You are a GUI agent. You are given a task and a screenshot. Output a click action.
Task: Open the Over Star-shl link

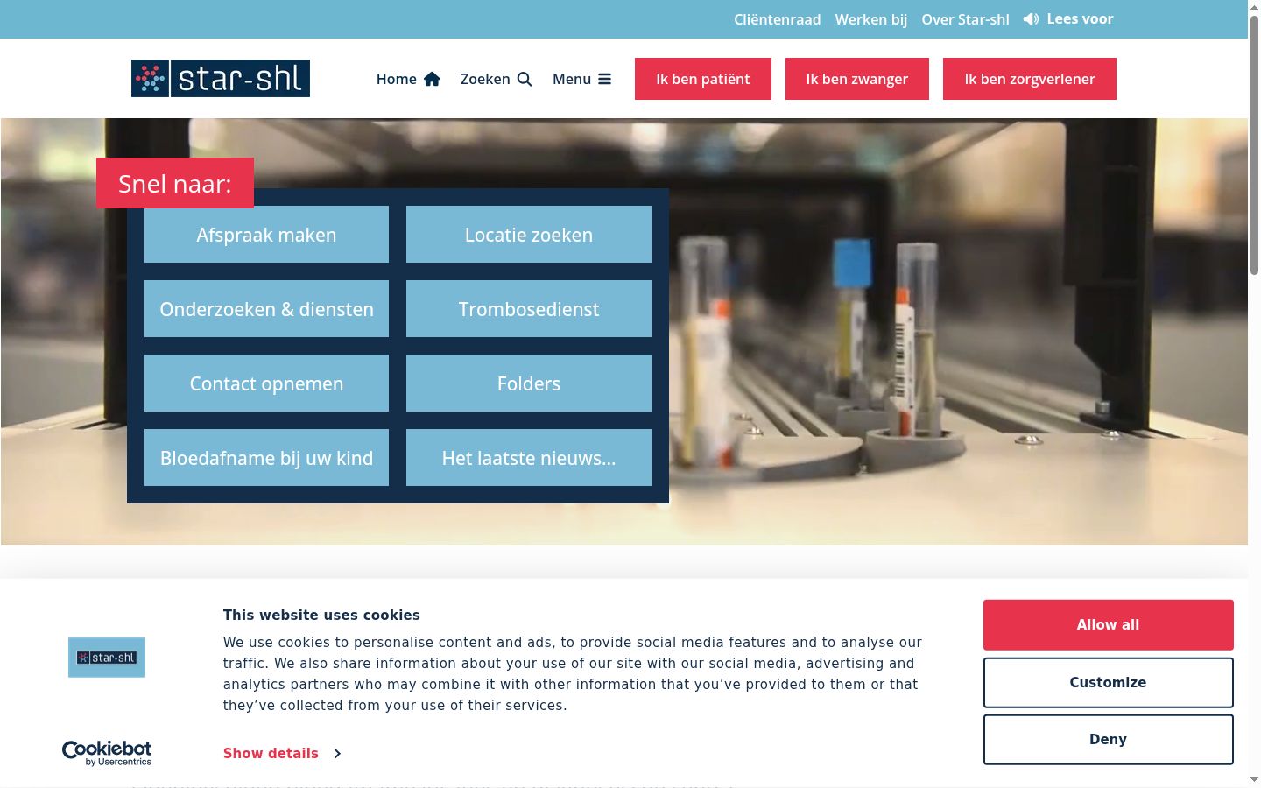coord(965,19)
